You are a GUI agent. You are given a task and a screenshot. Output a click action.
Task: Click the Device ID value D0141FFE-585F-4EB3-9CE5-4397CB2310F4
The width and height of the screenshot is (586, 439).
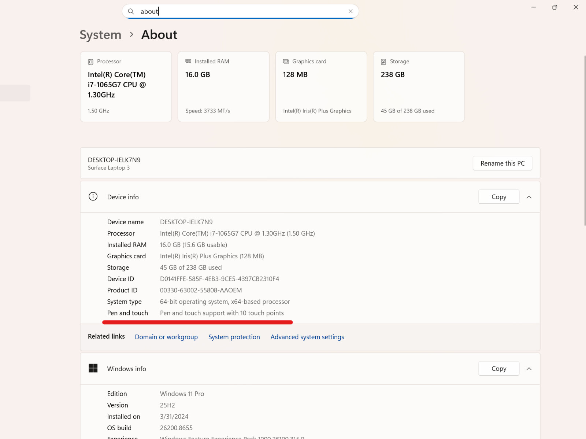(219, 279)
